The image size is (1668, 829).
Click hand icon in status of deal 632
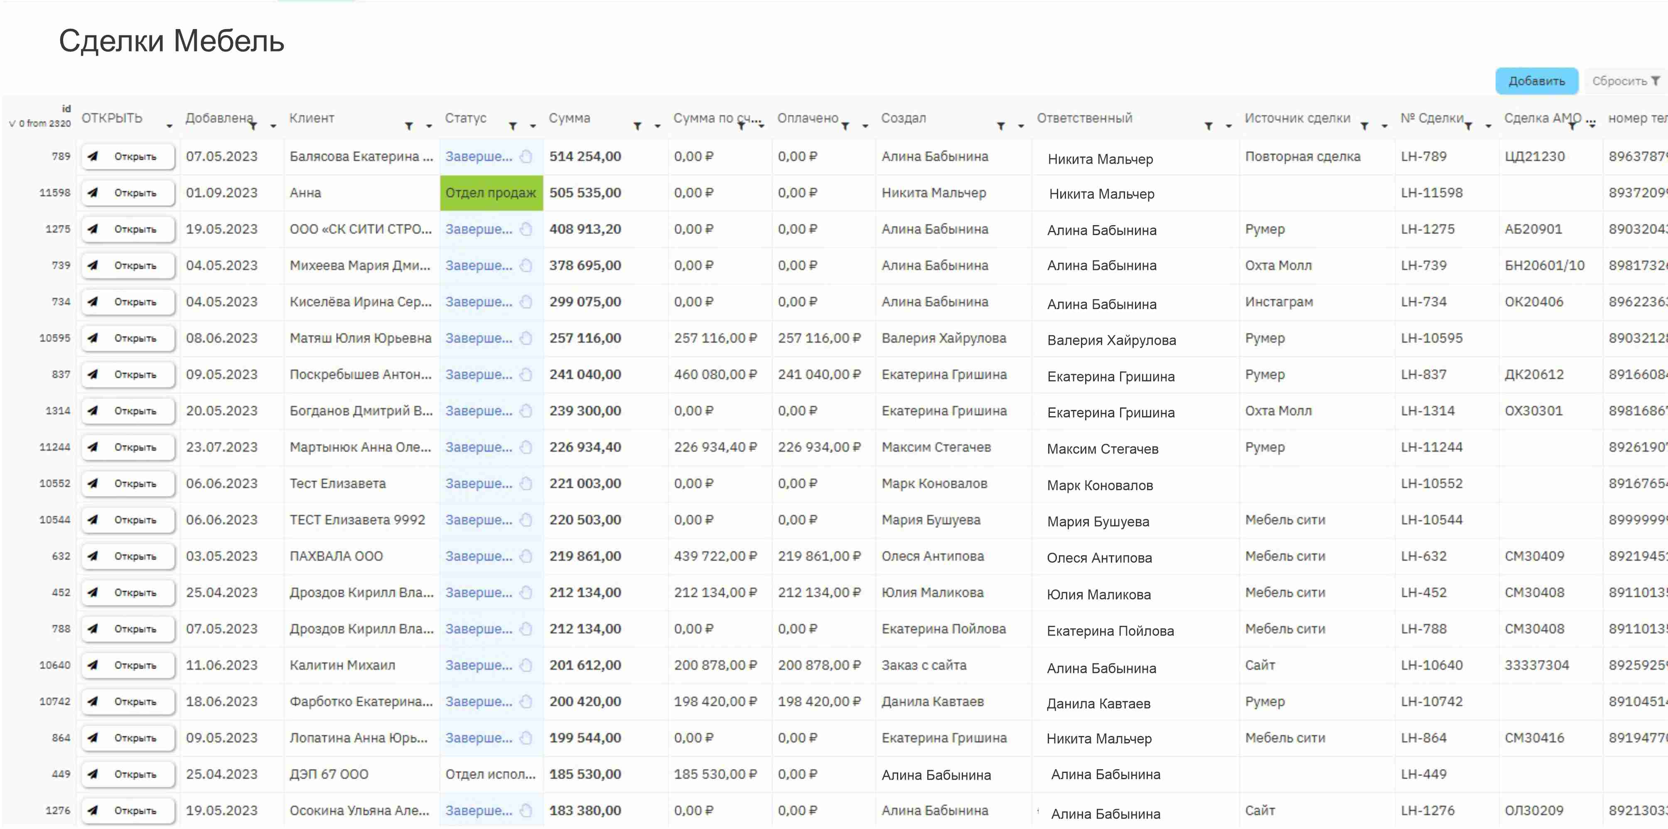[526, 556]
